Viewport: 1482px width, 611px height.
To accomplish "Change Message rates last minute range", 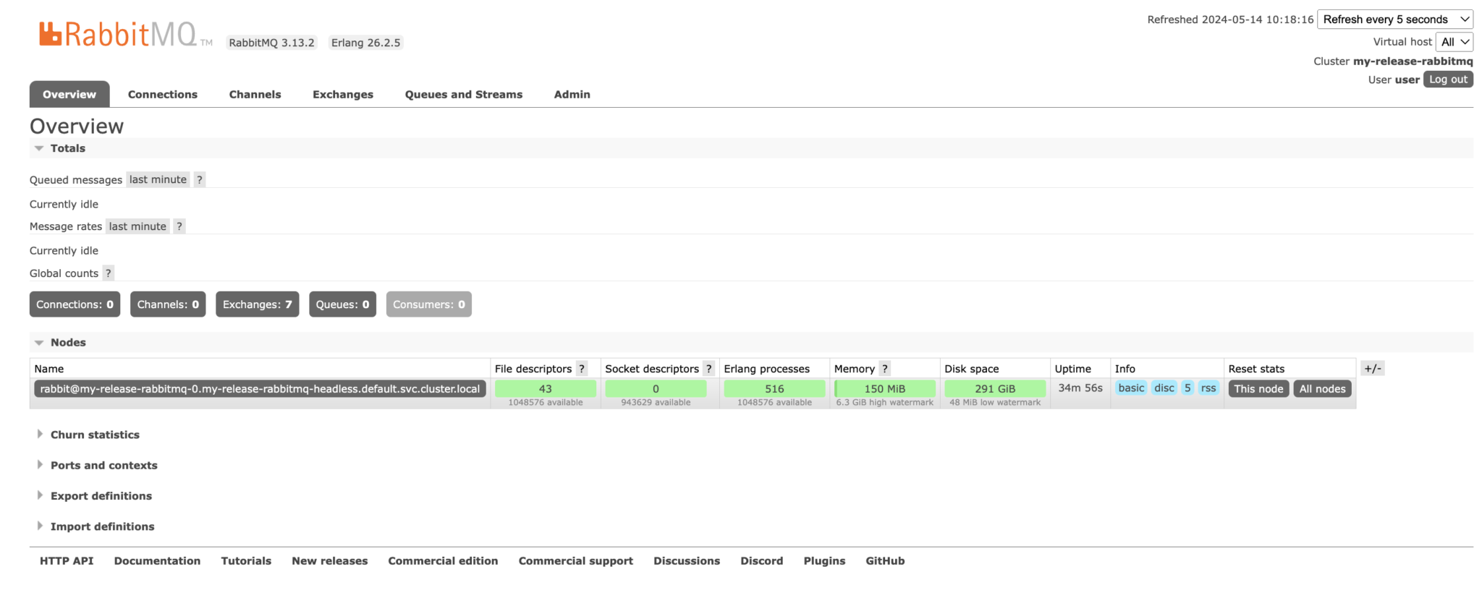I will tap(137, 226).
